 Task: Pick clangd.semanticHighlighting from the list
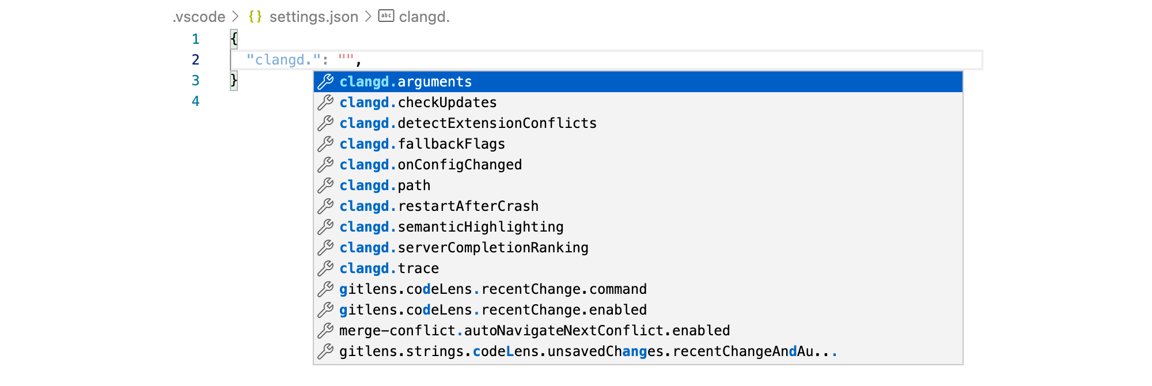(638, 227)
